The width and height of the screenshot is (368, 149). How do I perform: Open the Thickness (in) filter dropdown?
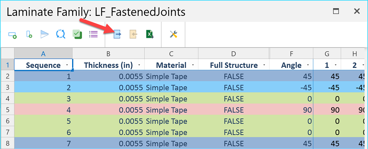coord(140,65)
